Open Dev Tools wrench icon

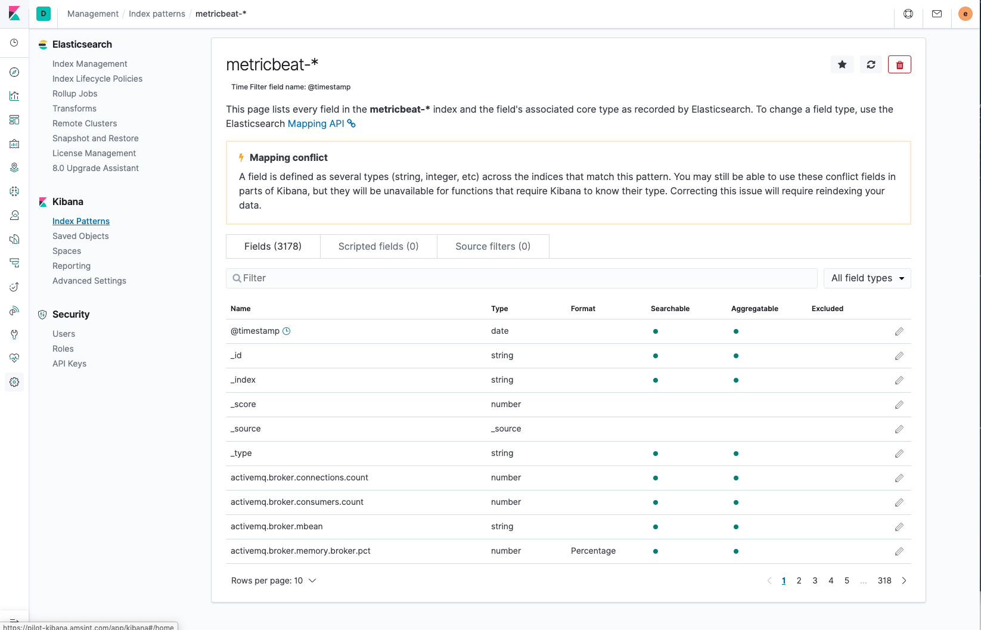tap(14, 334)
